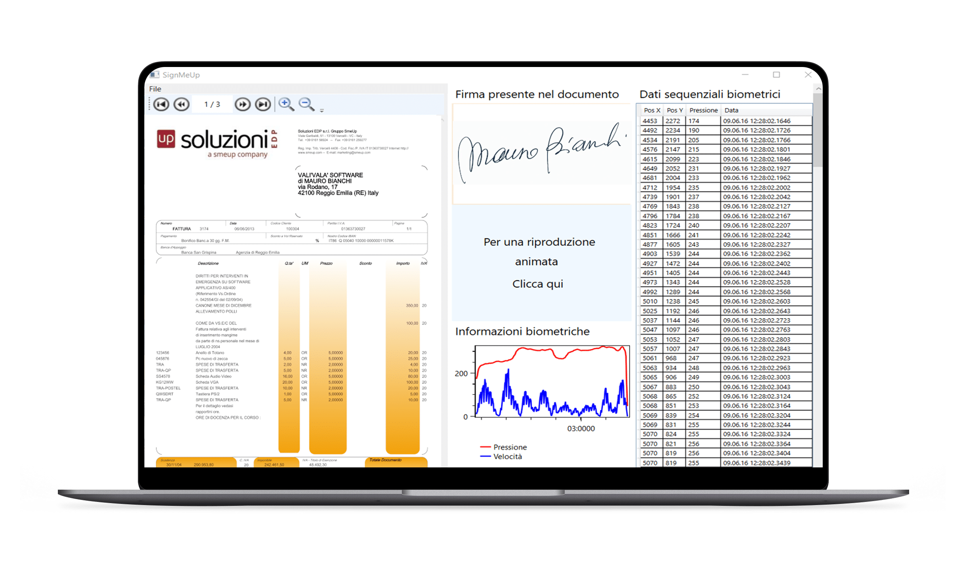Image resolution: width=965 pixels, height=580 pixels.
Task: Click SignMeUp app icon in title bar
Action: (155, 75)
